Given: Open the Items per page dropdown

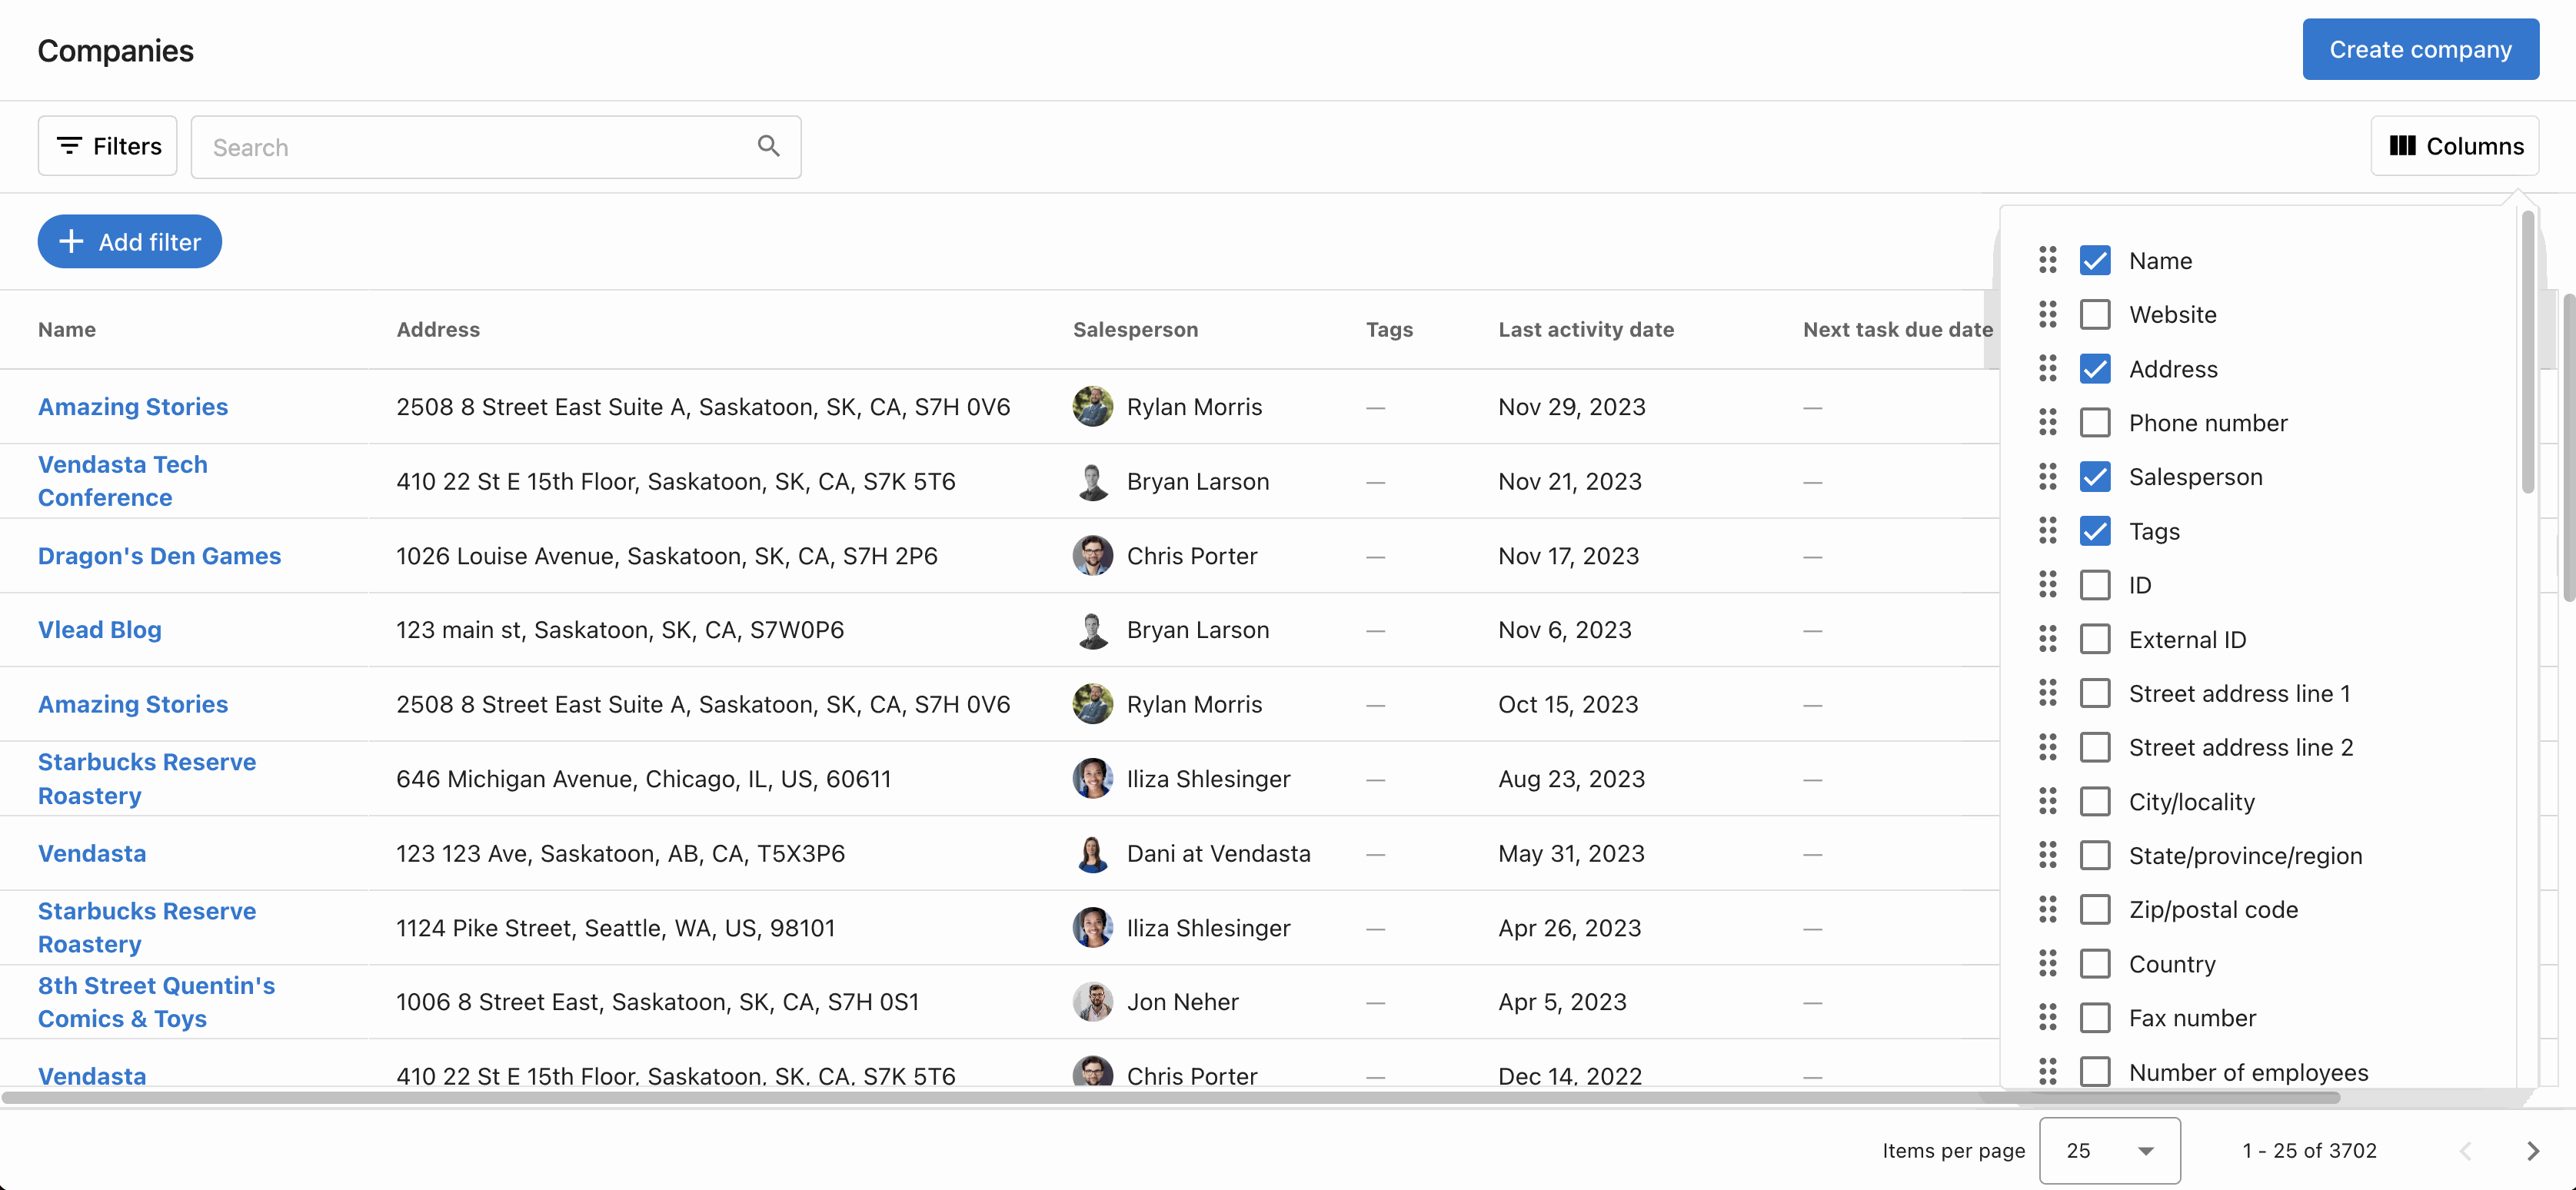Looking at the screenshot, I should point(2109,1150).
